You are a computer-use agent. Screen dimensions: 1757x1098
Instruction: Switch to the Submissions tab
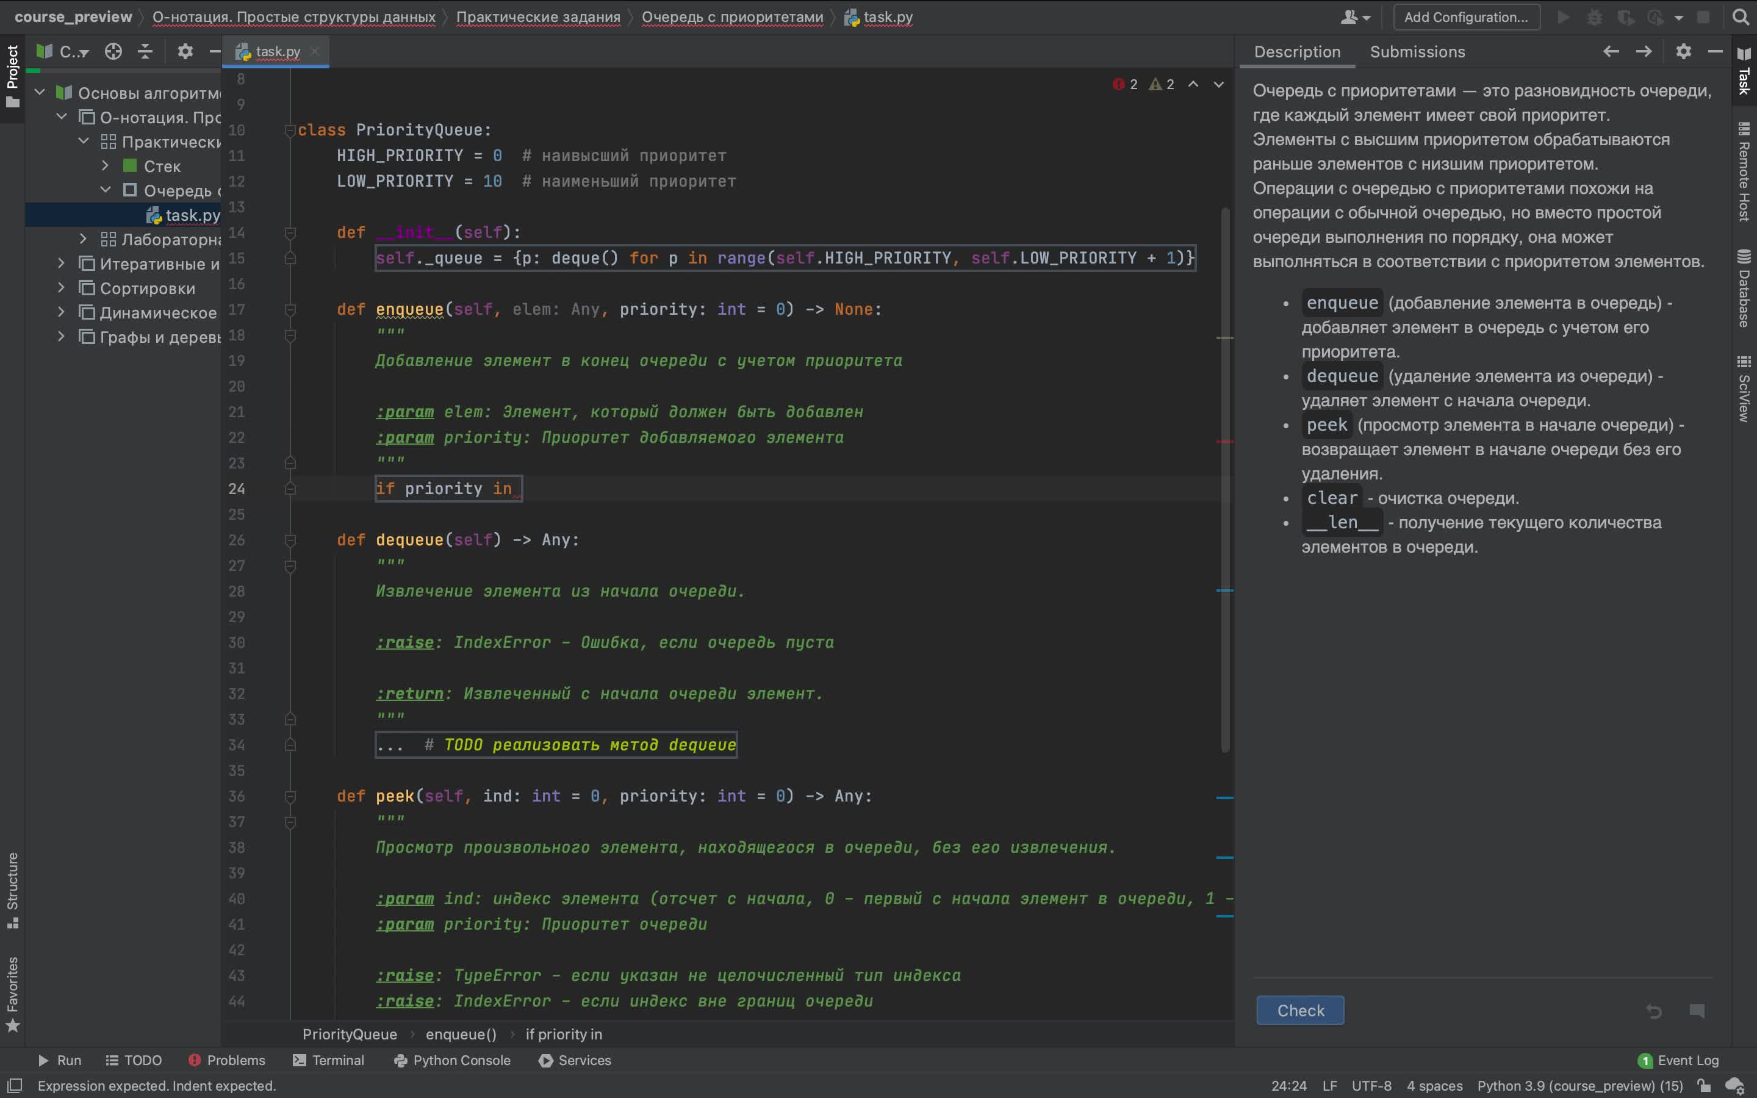pos(1417,52)
